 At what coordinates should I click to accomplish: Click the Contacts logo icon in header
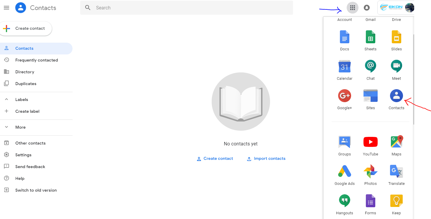click(x=21, y=8)
